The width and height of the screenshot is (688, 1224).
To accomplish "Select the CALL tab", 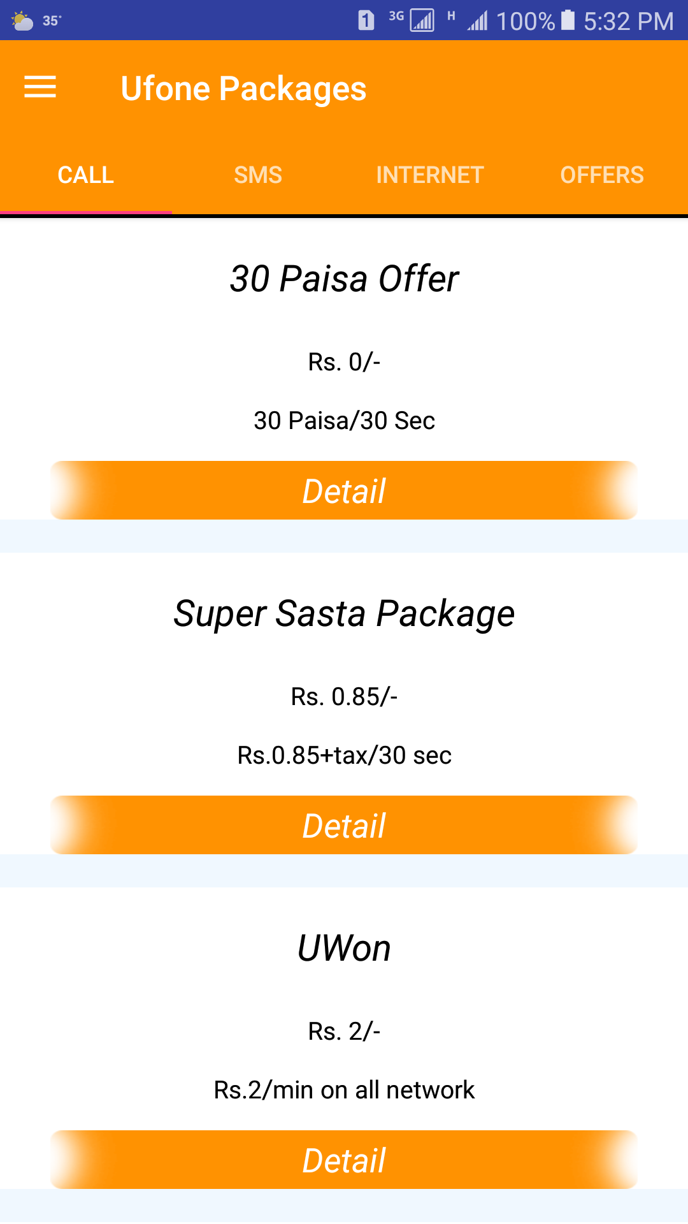I will pos(86,175).
